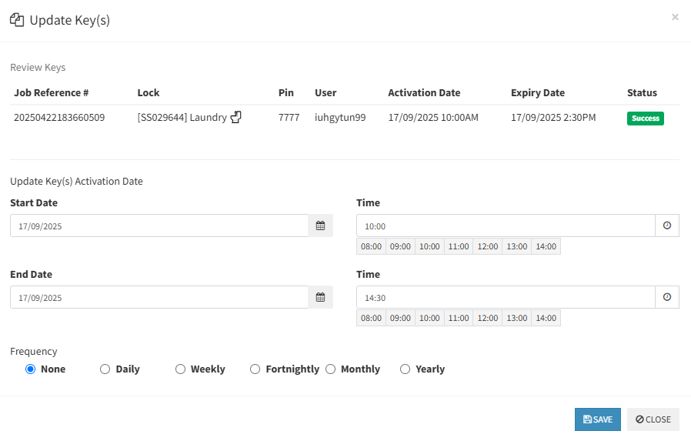
Task: Choose Weekly frequency radio button
Action: pos(181,369)
